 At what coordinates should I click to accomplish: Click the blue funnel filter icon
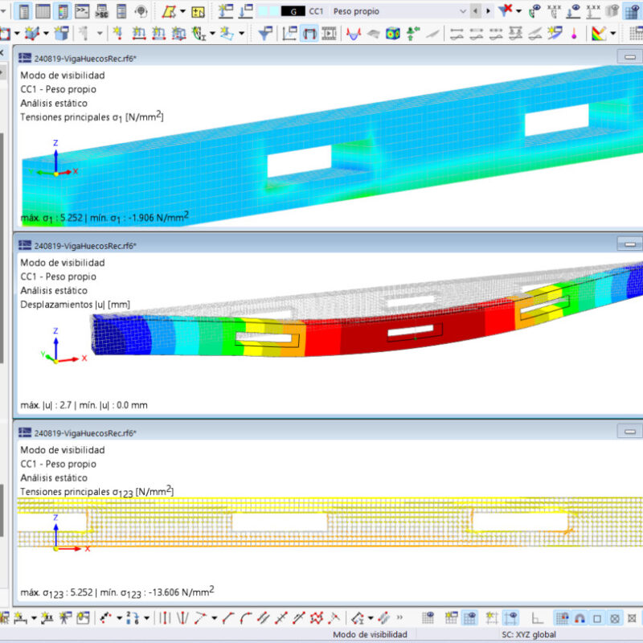(x=265, y=33)
